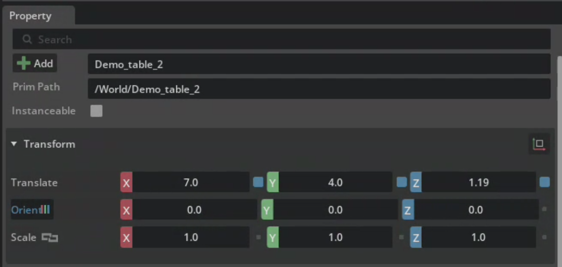The height and width of the screenshot is (267, 562).
Task: Click the Orient rotation order icon
Action: pyautogui.click(x=44, y=210)
